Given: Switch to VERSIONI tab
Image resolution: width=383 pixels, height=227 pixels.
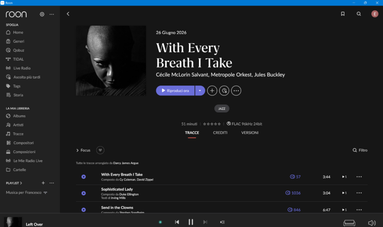Looking at the screenshot, I should pos(250,133).
